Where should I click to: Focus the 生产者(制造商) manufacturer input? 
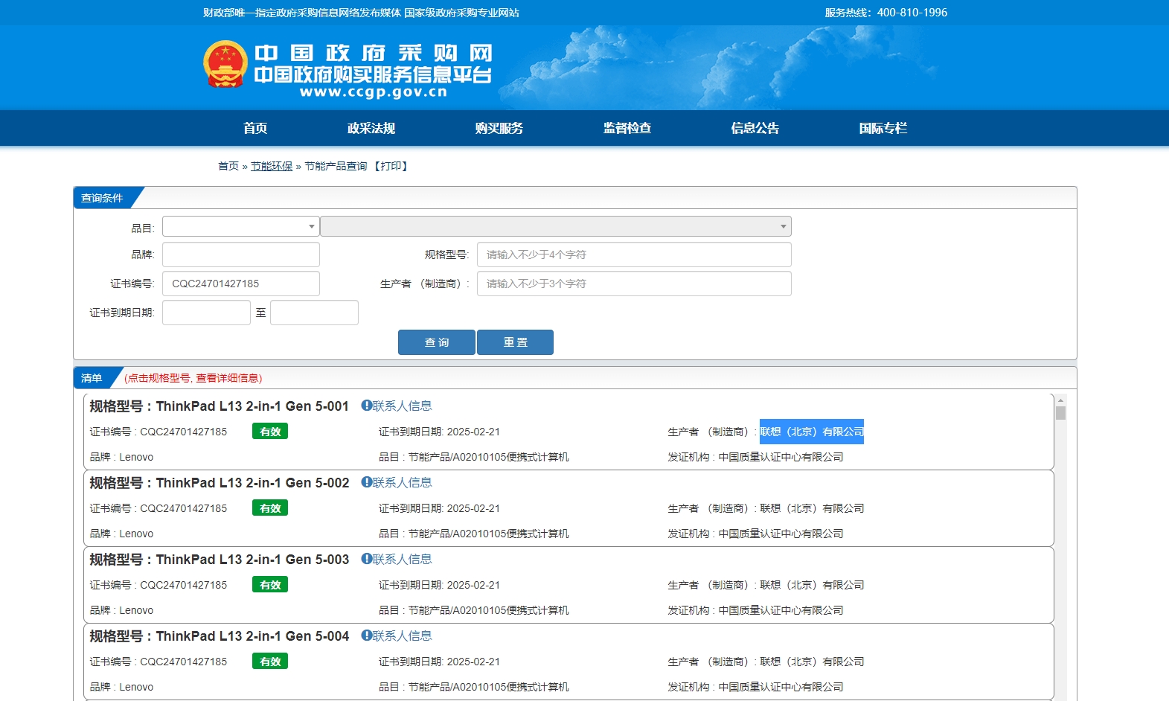pos(634,284)
